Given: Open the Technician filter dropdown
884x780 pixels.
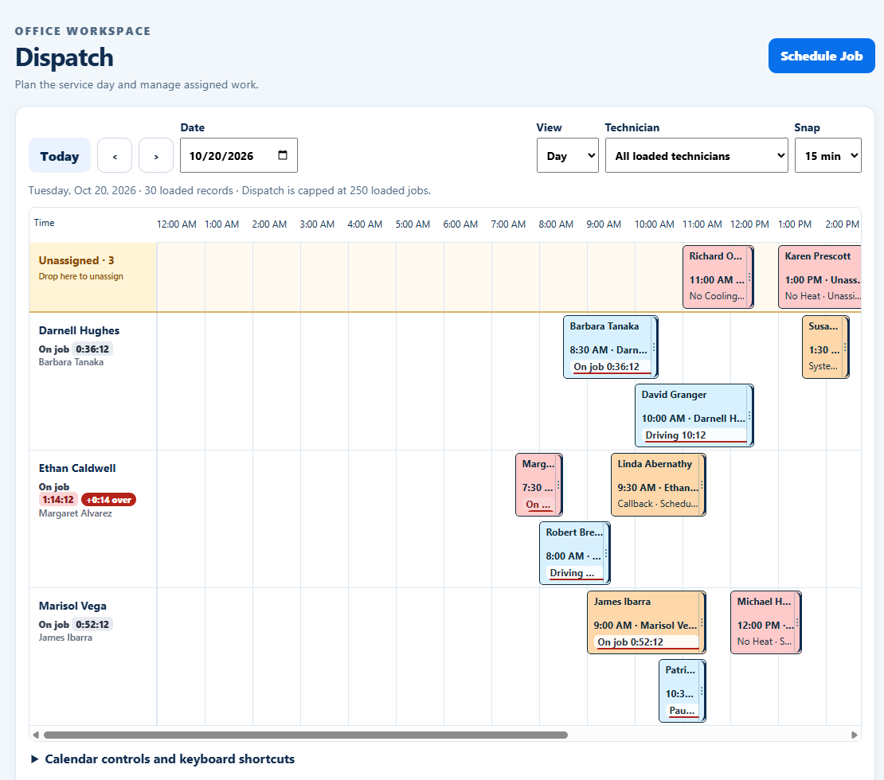Looking at the screenshot, I should pos(696,155).
